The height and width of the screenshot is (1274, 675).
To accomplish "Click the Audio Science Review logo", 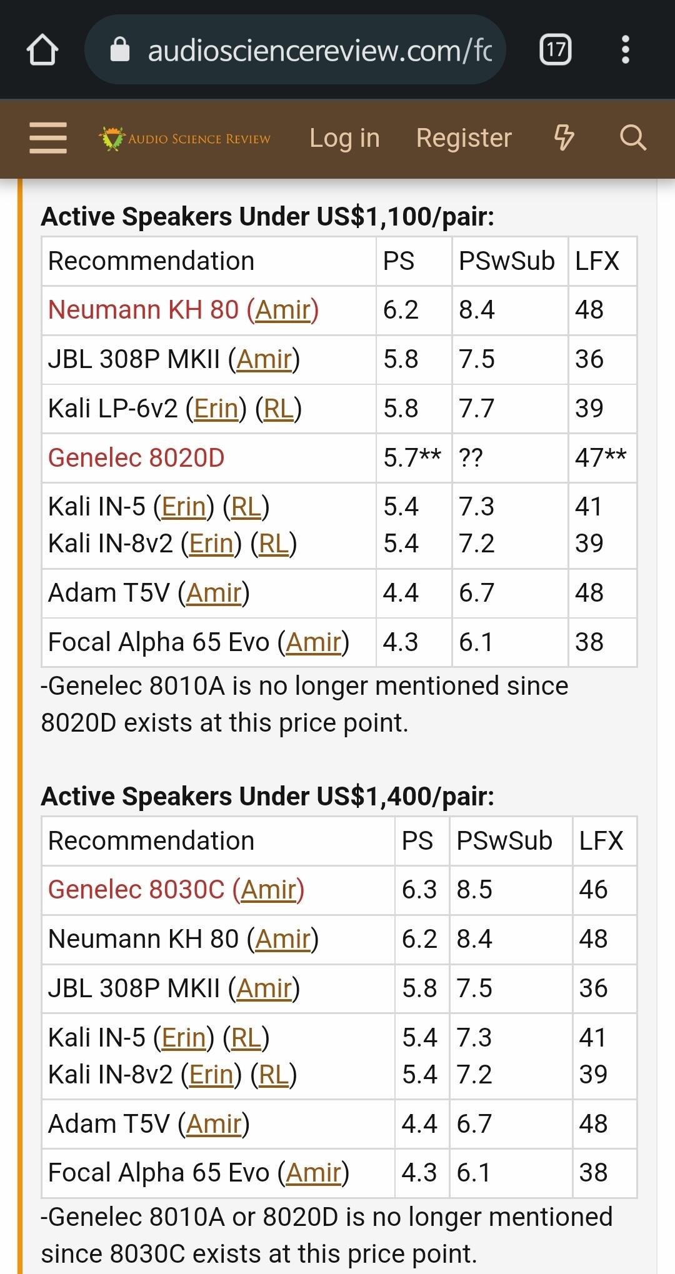I will click(x=185, y=138).
